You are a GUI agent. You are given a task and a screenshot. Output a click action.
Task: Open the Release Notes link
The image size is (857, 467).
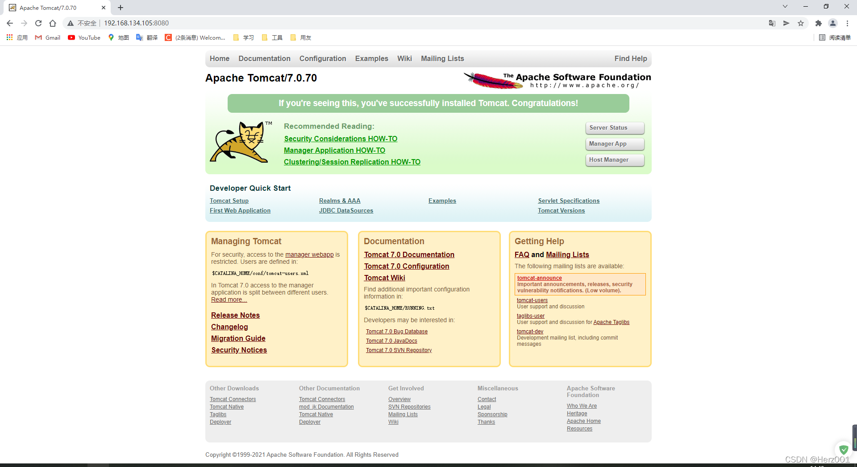(235, 315)
